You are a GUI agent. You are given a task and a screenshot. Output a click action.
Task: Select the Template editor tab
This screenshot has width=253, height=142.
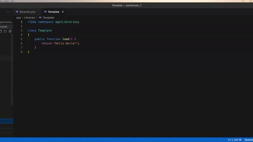pos(54,12)
